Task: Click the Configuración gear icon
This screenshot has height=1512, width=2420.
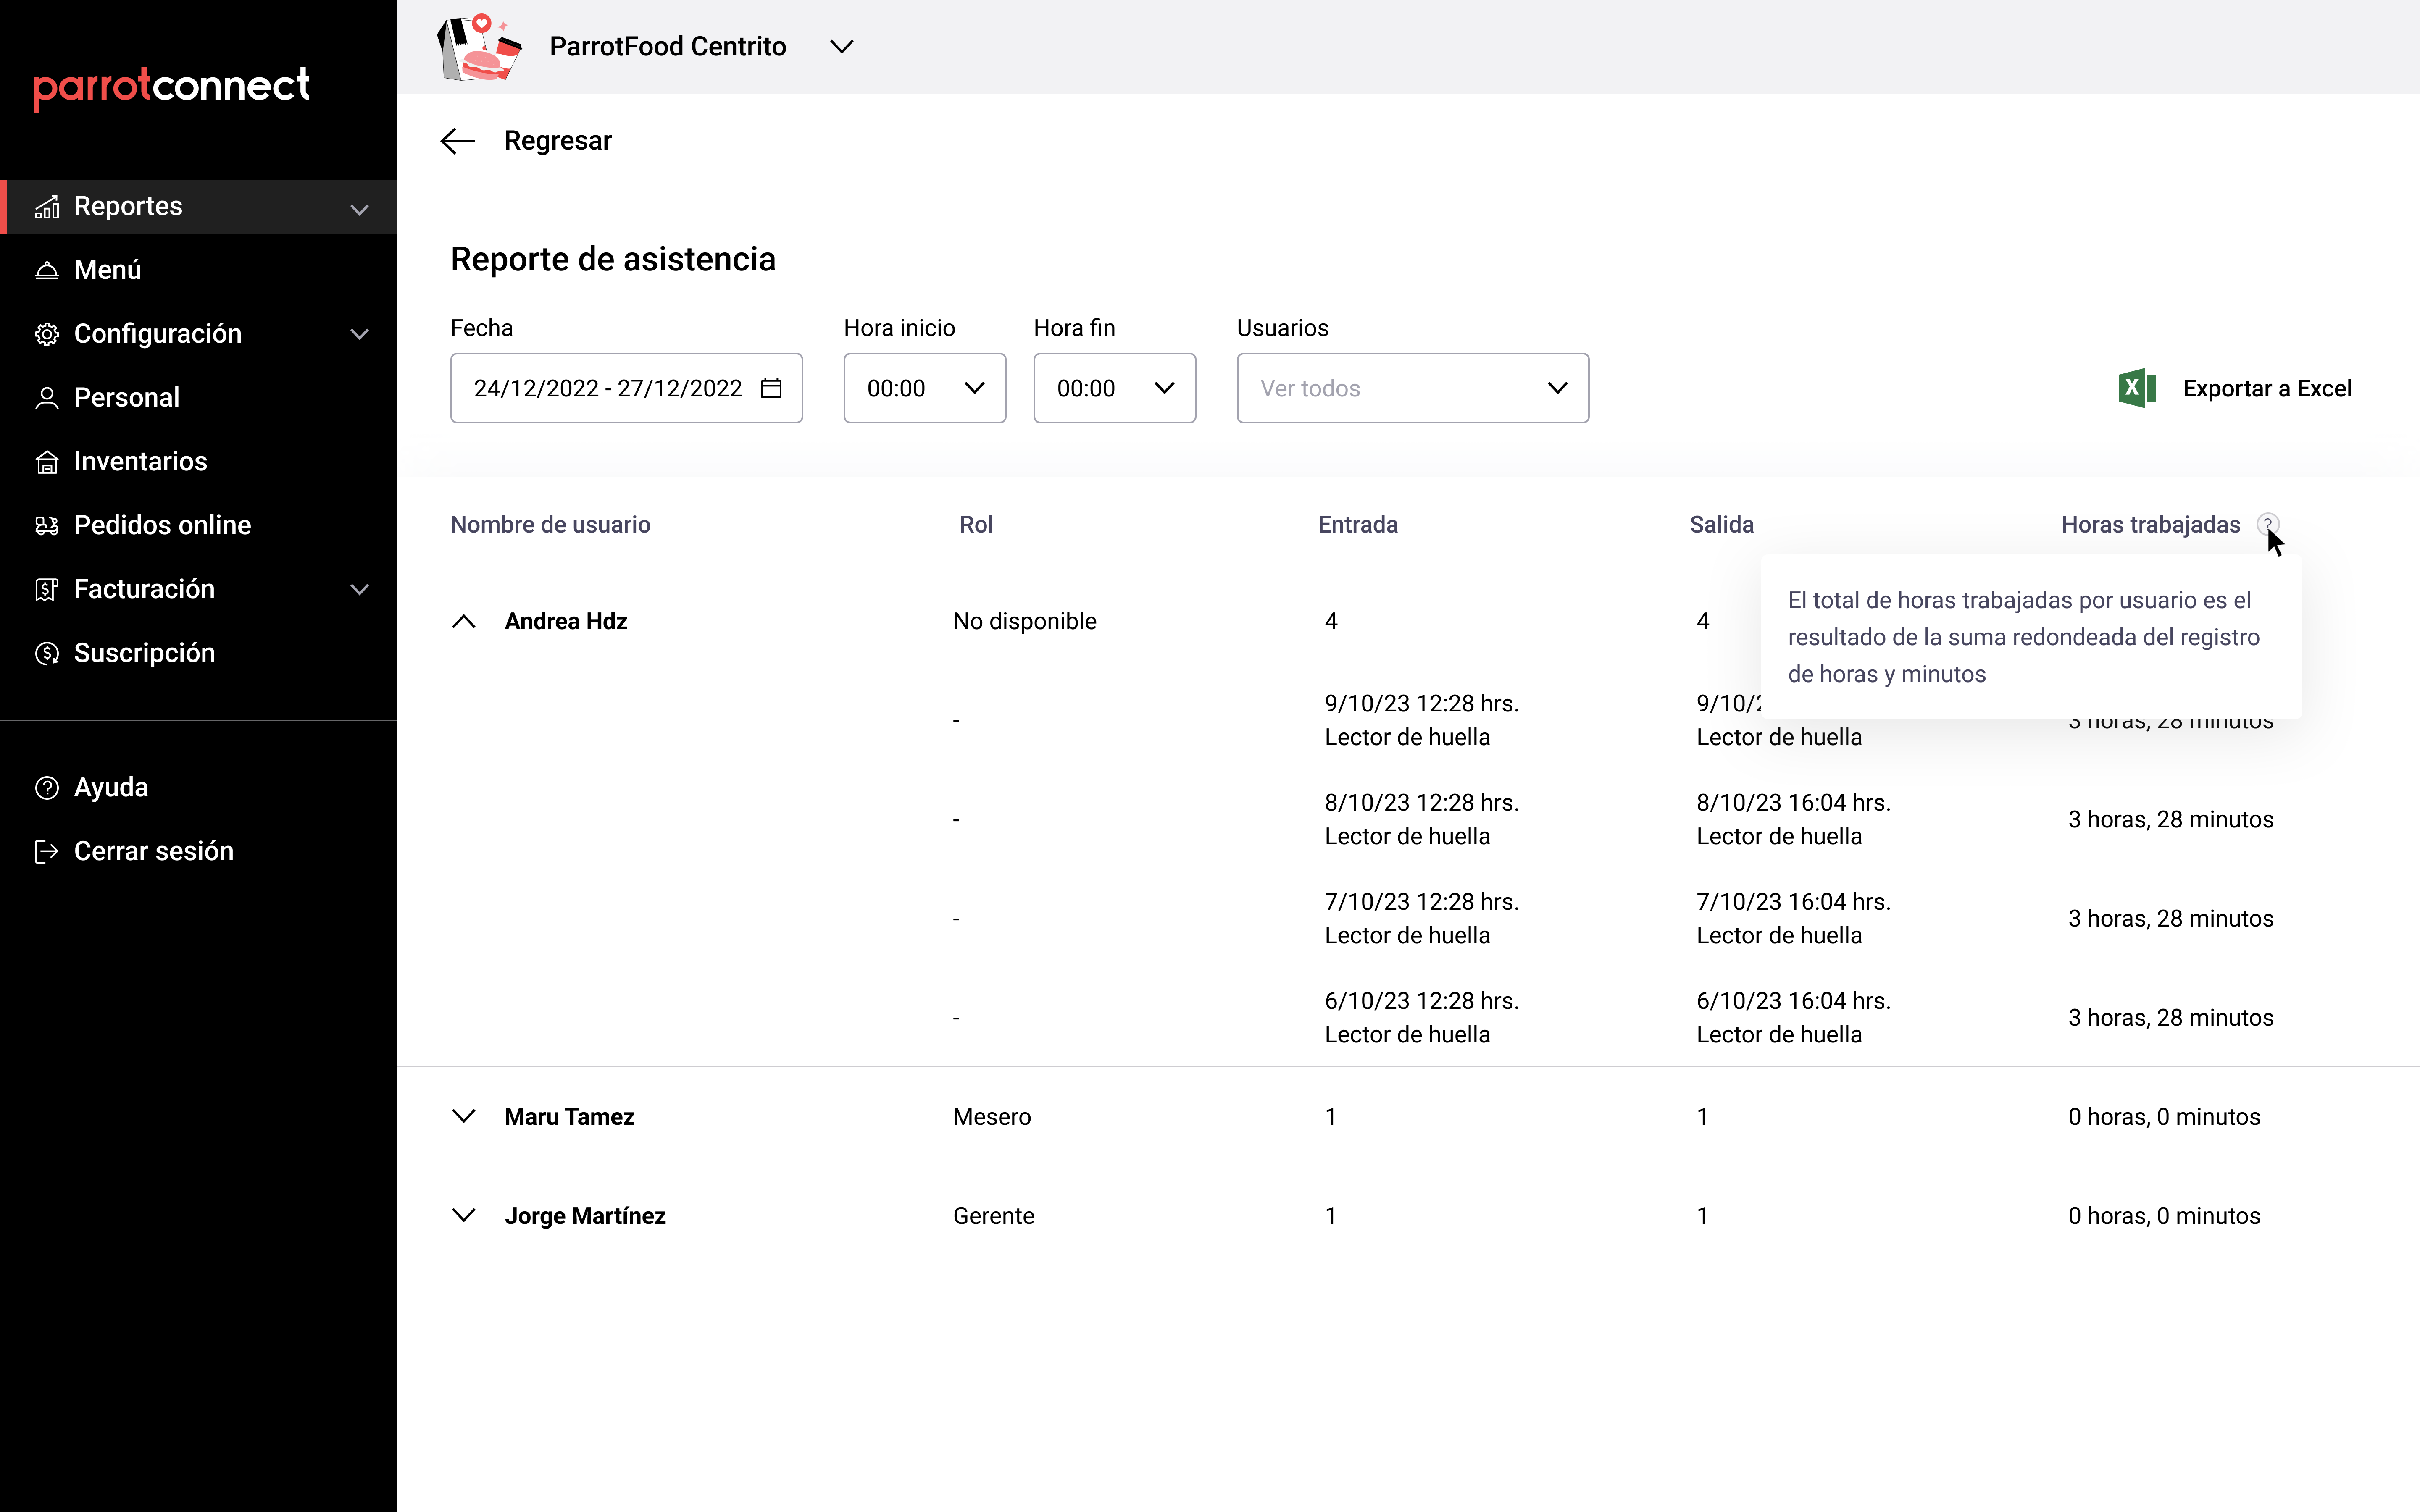Action: click(x=47, y=334)
